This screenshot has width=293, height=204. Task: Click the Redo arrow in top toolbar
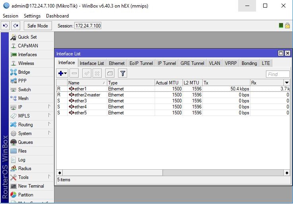tap(16, 25)
